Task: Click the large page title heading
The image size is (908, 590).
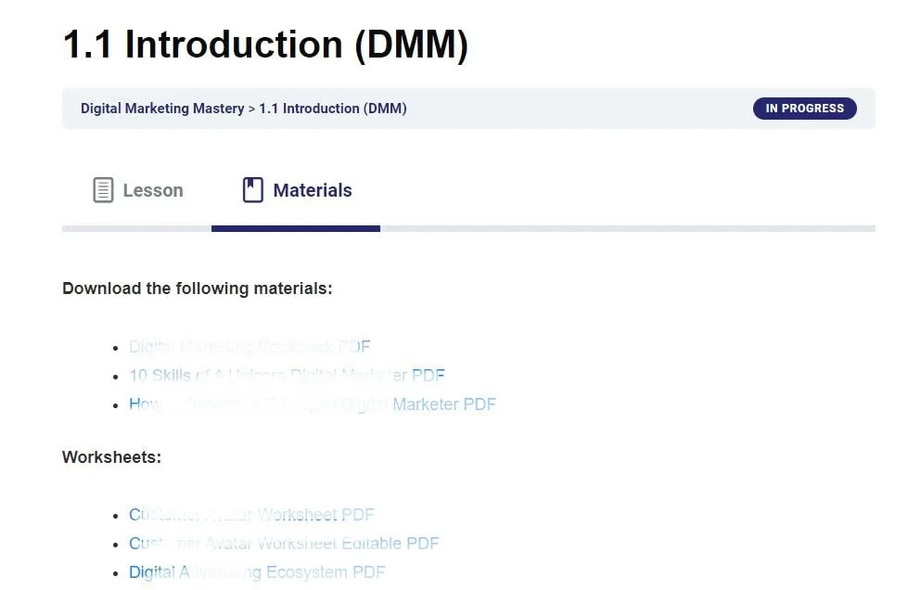Action: [x=265, y=45]
